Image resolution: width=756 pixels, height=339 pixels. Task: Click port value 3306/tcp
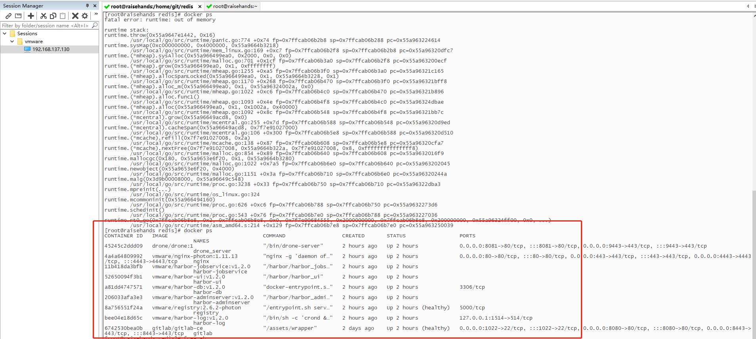(x=472, y=287)
